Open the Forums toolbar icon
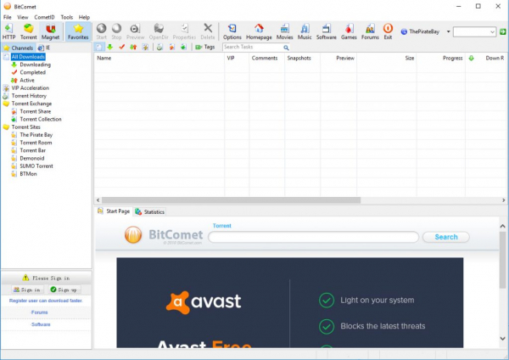The image size is (509, 360). [370, 31]
